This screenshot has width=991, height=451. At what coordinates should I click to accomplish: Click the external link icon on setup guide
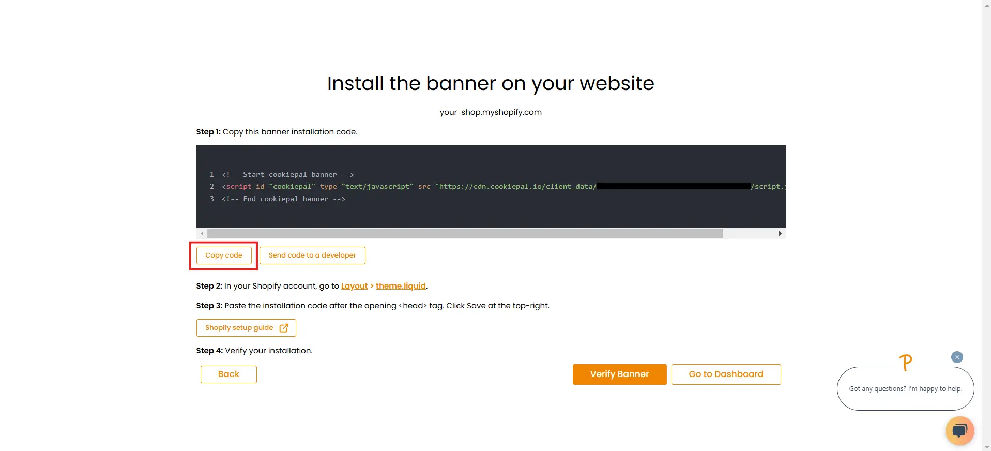[x=284, y=328]
